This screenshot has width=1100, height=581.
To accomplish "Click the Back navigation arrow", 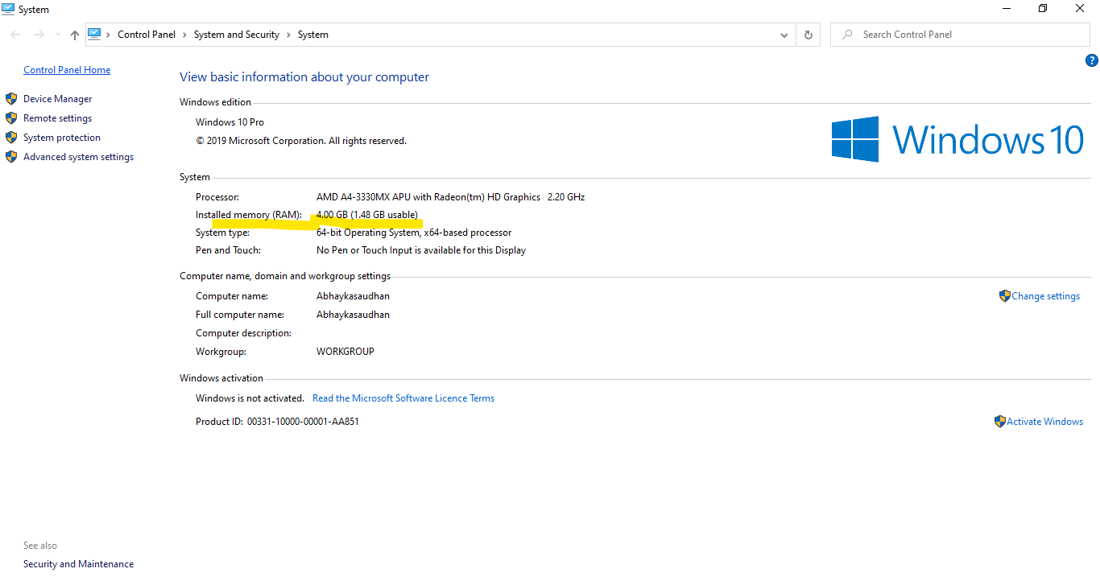I will pyautogui.click(x=15, y=35).
